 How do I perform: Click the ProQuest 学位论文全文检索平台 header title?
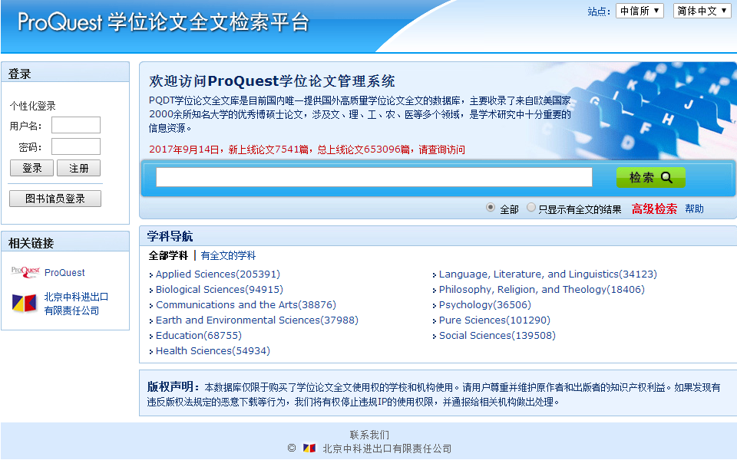point(164,22)
